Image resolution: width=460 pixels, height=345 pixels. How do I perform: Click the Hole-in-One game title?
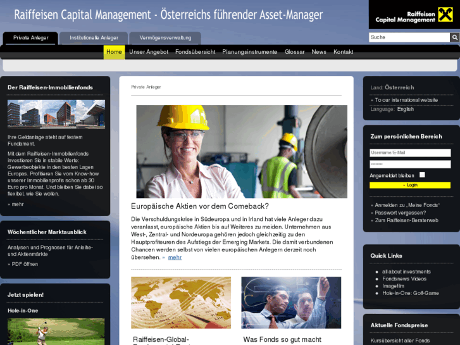click(23, 311)
